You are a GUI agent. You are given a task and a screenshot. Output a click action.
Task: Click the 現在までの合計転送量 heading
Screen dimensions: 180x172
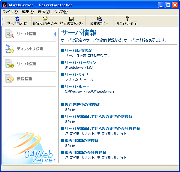click(x=101, y=129)
